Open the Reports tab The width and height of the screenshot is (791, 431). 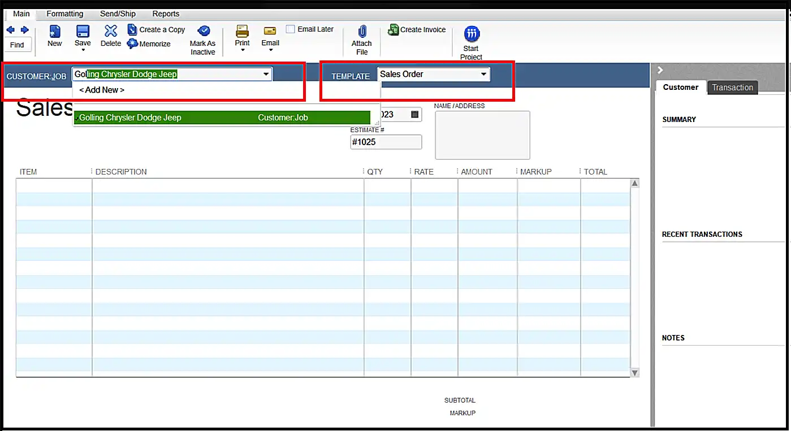click(166, 14)
